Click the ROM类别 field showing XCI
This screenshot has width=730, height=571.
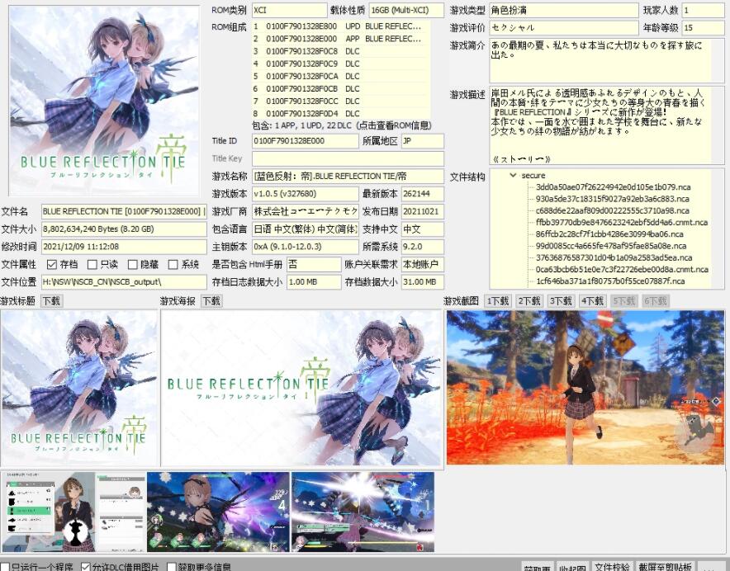pos(290,10)
